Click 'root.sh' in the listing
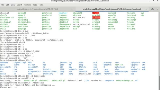 (119, 65)
